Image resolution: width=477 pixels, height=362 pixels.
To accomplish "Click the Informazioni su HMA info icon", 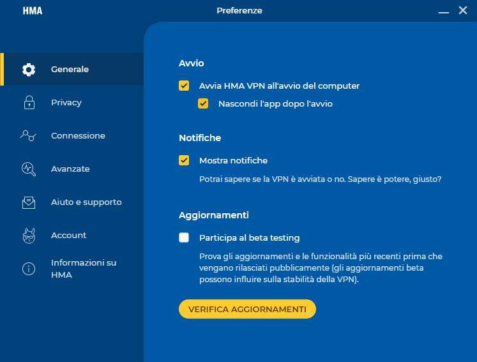I will click(29, 269).
